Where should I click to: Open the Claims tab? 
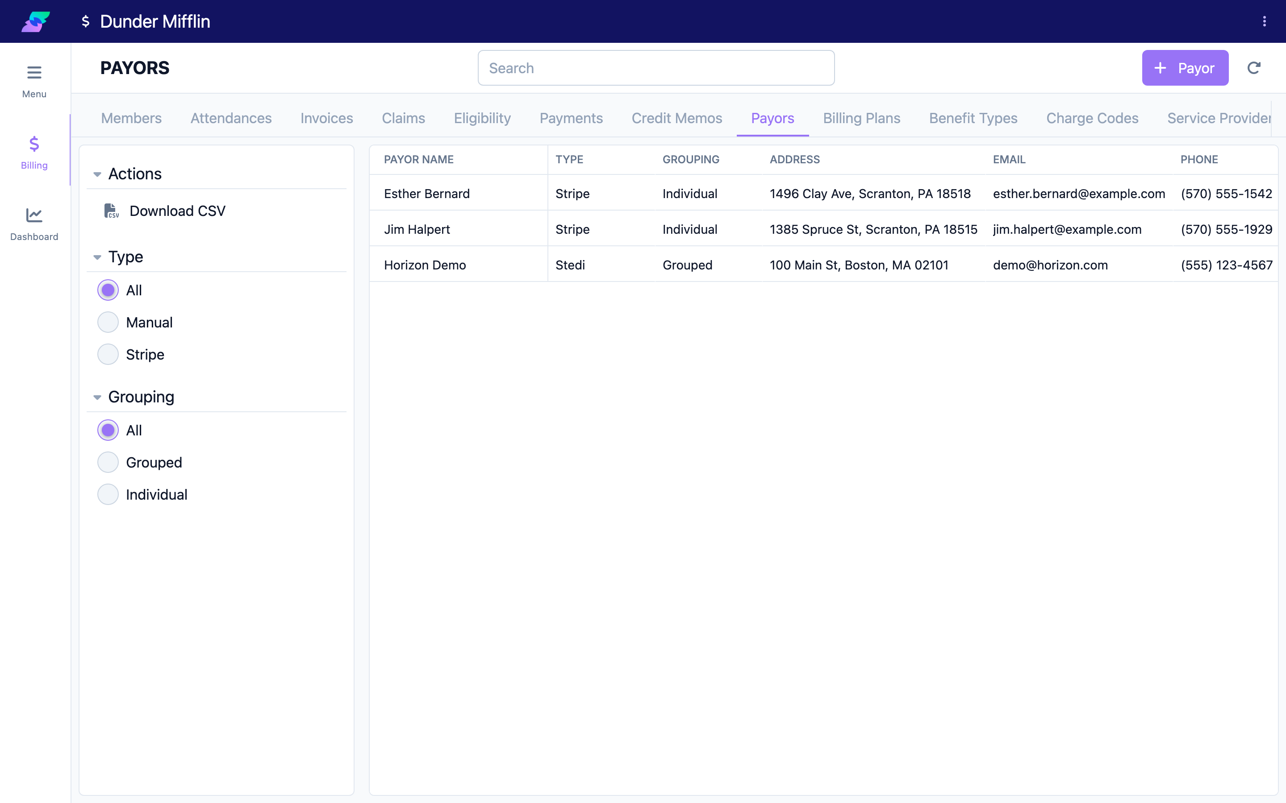[x=403, y=118]
